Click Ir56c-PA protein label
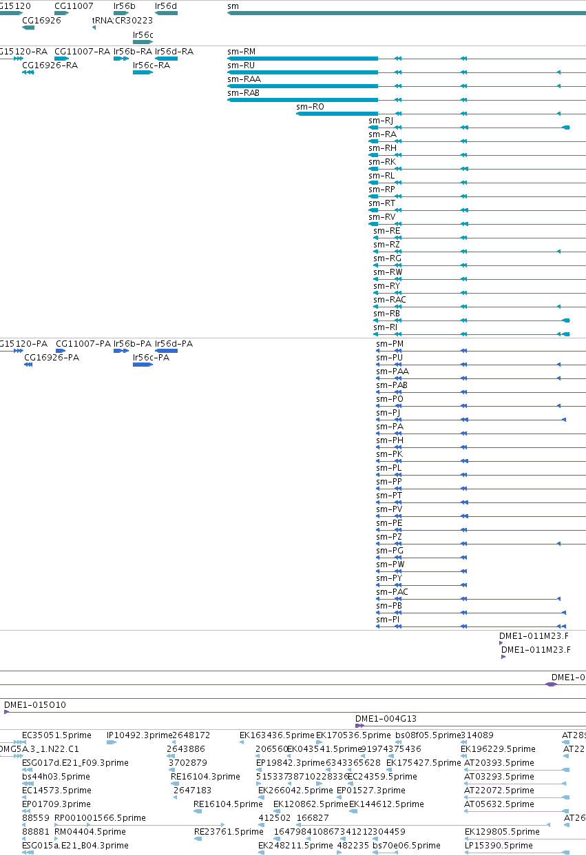This screenshot has width=586, height=856. coord(151,357)
